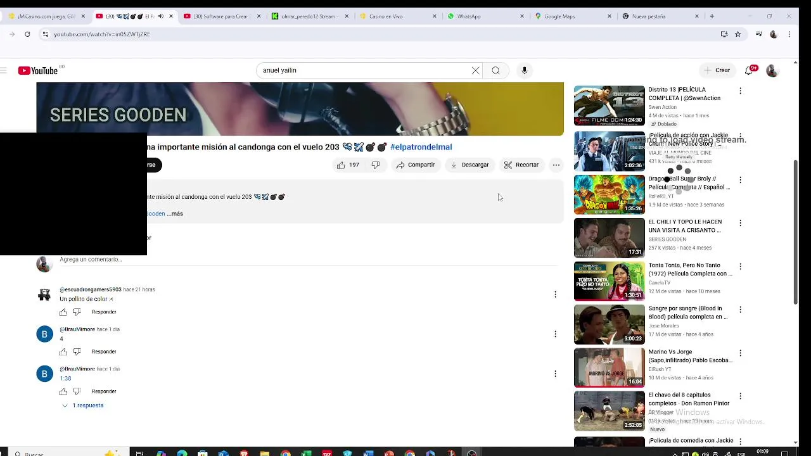
Task: Start voice search with the microphone
Action: pos(524,70)
